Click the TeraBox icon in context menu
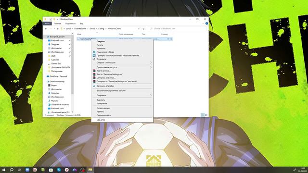The height and width of the screenshot is (173, 308). coord(94,86)
